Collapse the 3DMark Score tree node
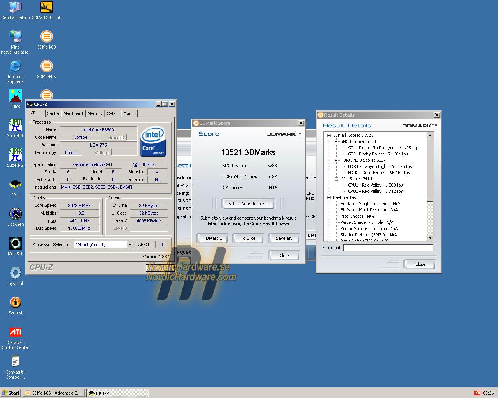 point(329,135)
